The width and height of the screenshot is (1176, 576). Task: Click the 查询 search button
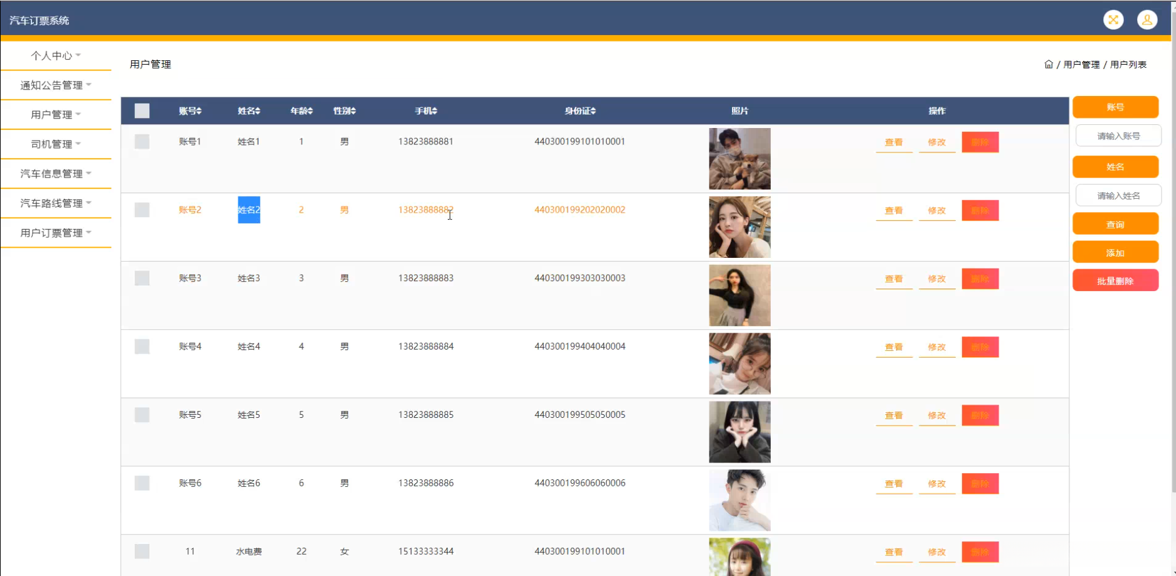point(1115,224)
